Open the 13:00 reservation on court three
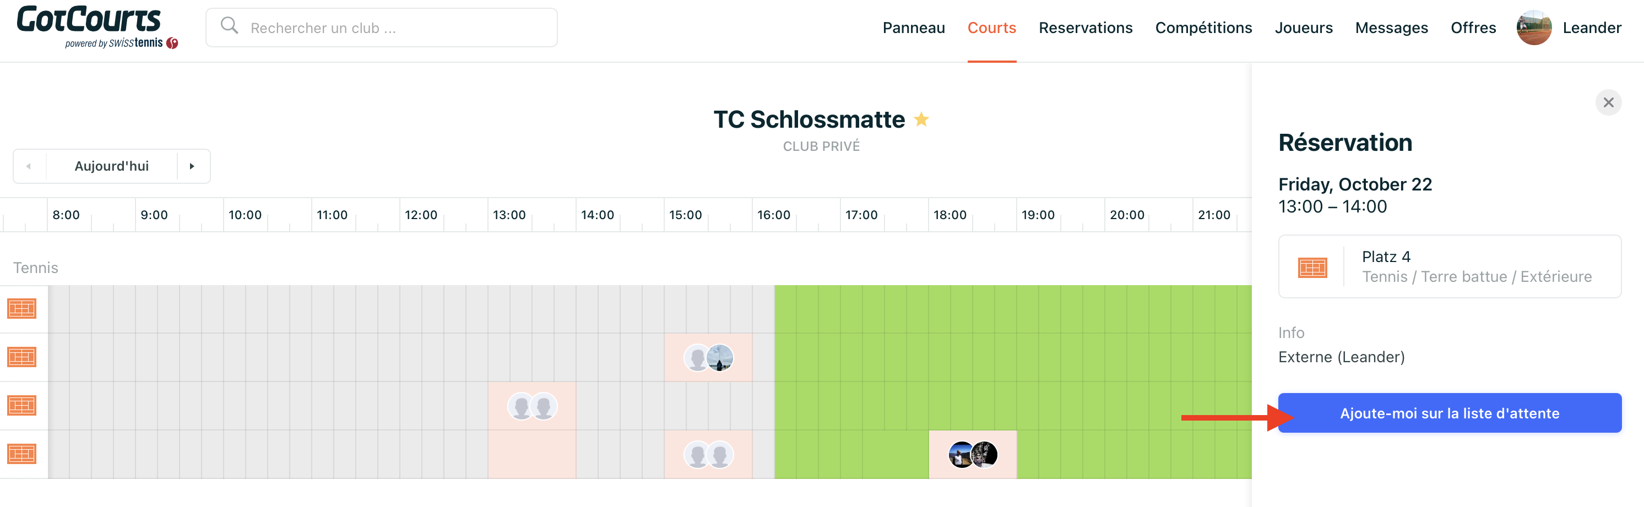 click(x=531, y=406)
